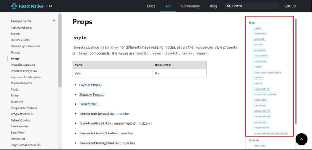Jump to accessibilityLabel in table of contents

(x=265, y=94)
